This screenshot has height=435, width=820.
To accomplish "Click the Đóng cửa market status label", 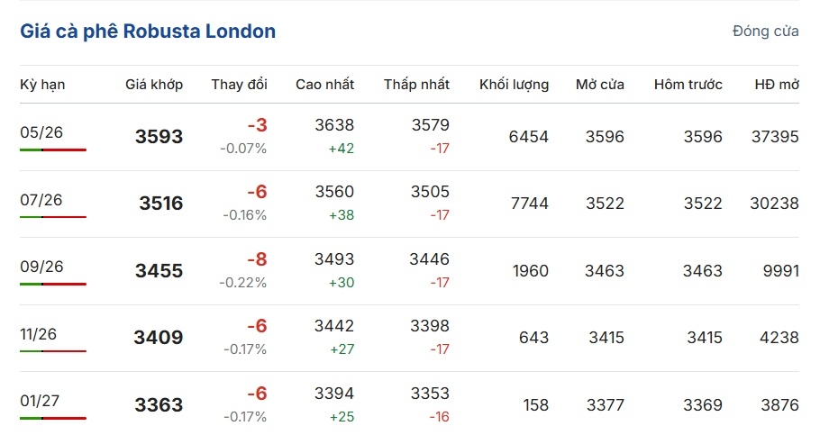I will click(x=765, y=32).
